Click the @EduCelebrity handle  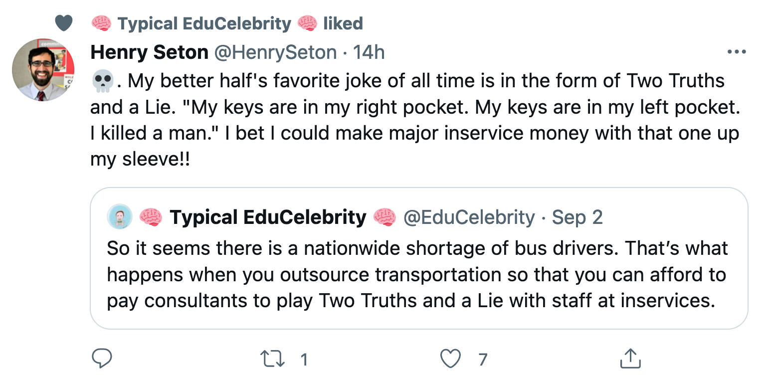469,217
